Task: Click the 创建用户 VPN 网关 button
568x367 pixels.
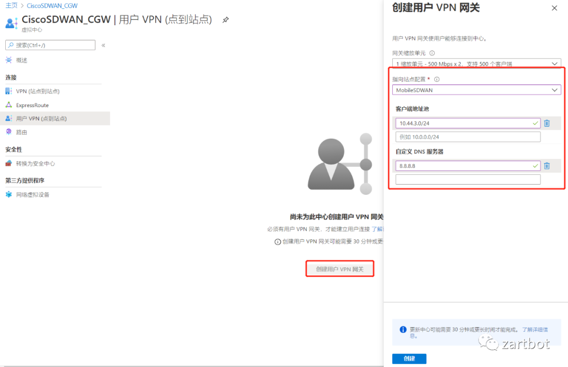Action: pos(340,269)
